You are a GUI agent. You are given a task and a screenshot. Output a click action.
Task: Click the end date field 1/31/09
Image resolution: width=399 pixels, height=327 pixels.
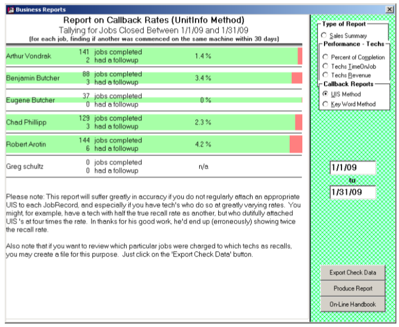coord(352,193)
